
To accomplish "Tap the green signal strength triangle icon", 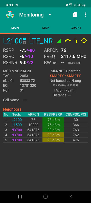I will click(x=59, y=41).
